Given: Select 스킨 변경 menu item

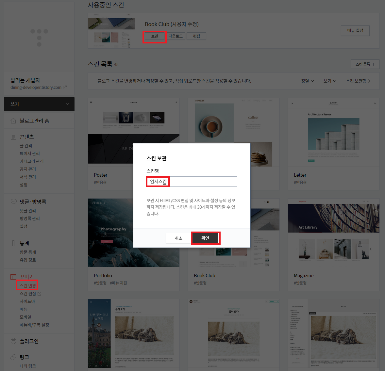Looking at the screenshot, I should 28,286.
